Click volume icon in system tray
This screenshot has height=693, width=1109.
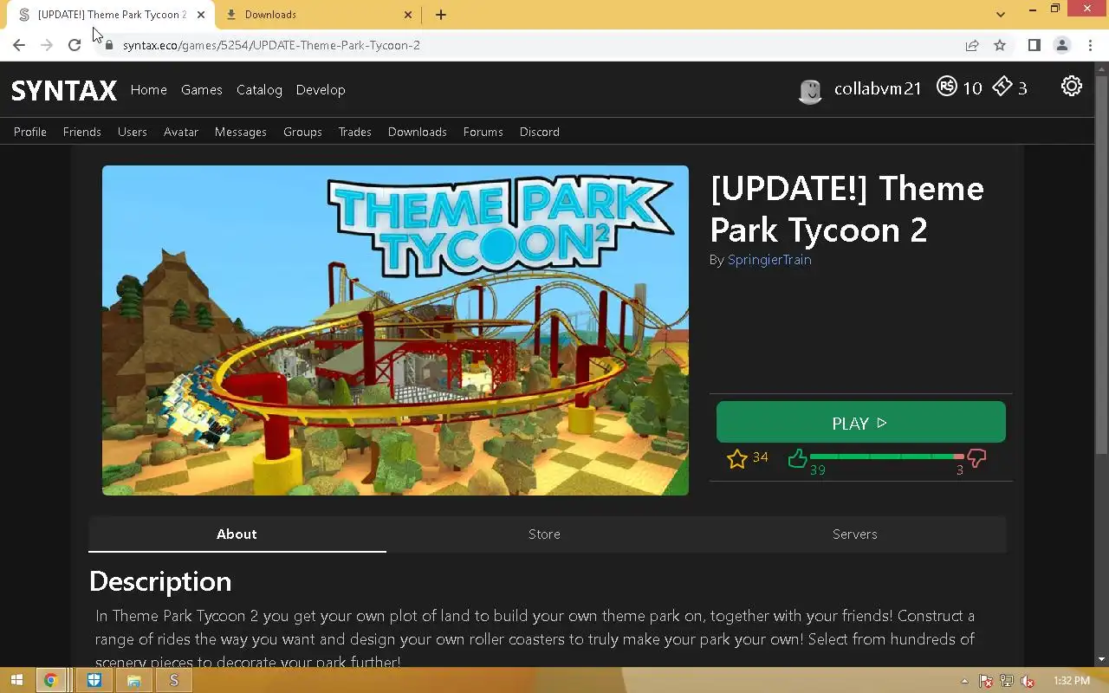pyautogui.click(x=1028, y=682)
